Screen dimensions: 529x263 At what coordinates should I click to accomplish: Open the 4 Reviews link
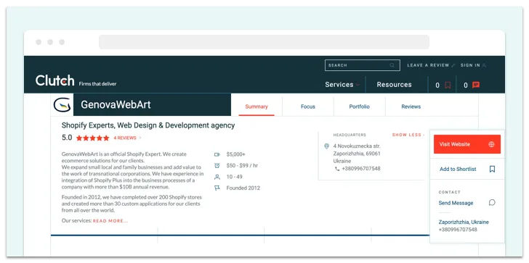tap(125, 138)
